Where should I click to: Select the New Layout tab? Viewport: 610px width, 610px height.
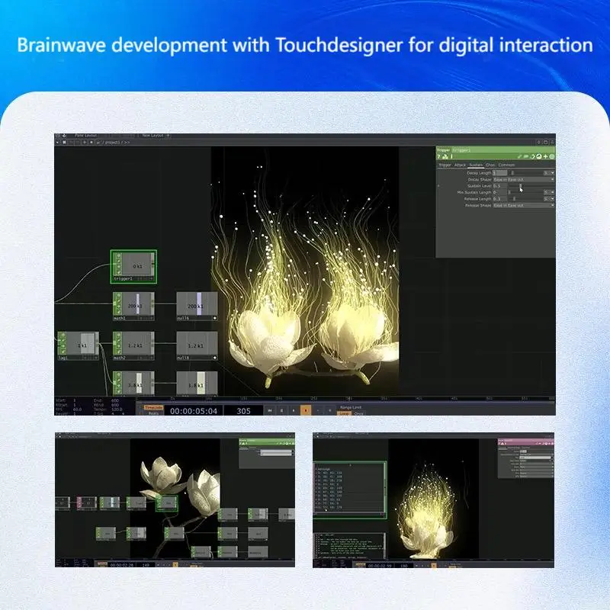[152, 136]
